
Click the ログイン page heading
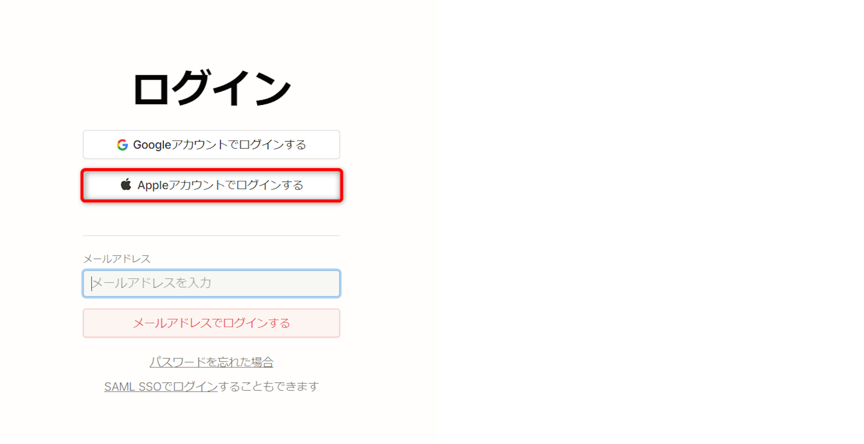[211, 88]
